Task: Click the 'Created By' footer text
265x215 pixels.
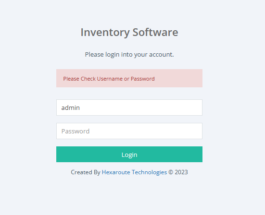Action: (86, 172)
